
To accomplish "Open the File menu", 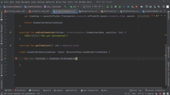I will tap(6, 2).
